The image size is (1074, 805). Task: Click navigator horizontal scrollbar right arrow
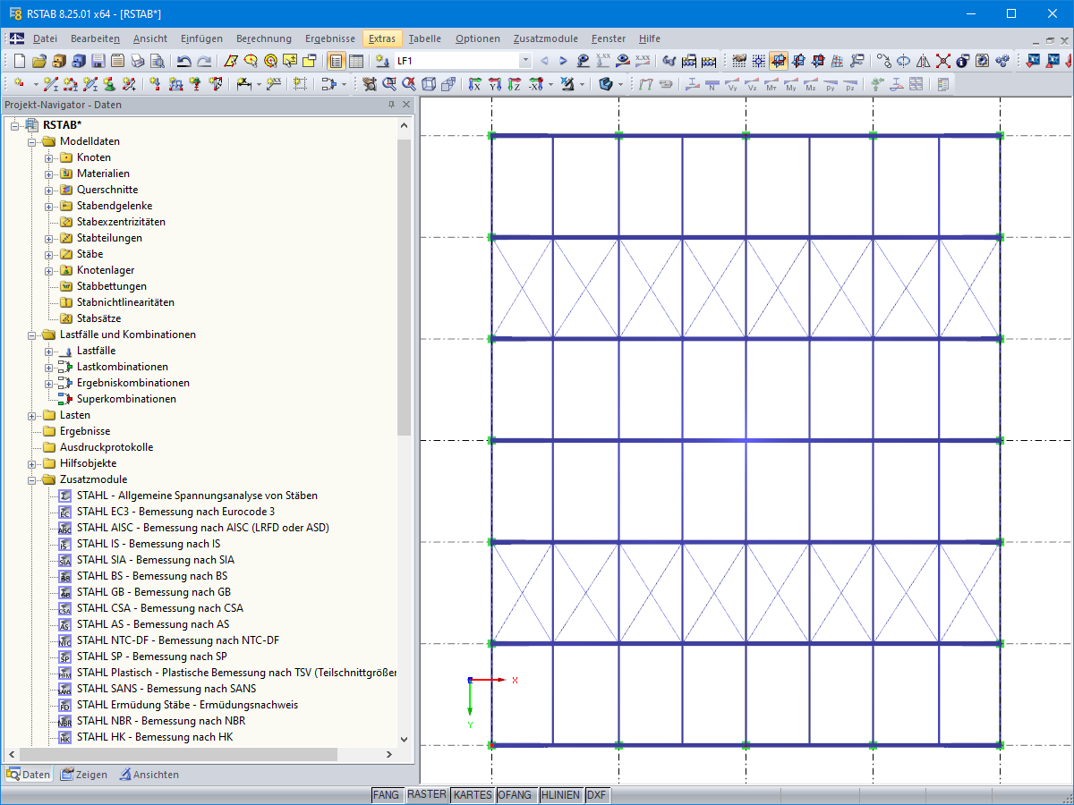(x=389, y=755)
